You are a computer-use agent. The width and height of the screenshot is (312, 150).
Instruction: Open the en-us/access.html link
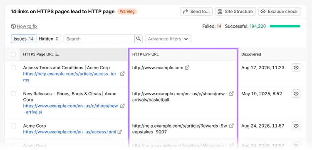pyautogui.click(x=69, y=132)
